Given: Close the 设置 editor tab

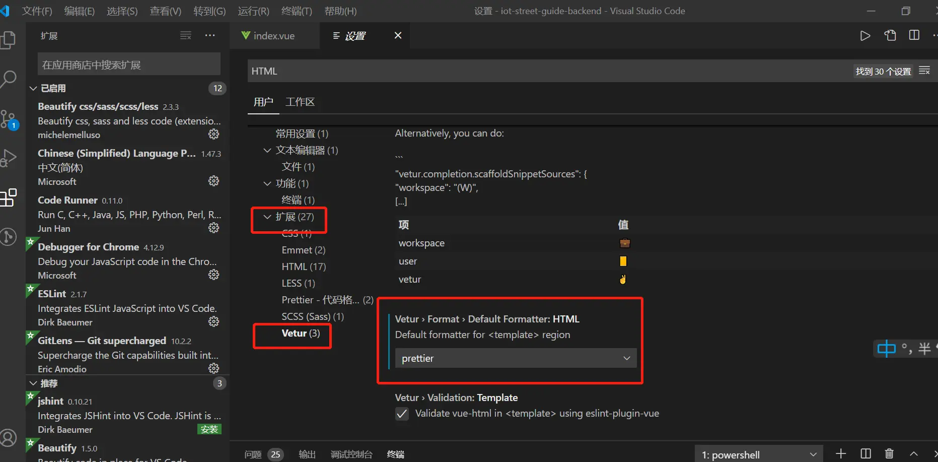Looking at the screenshot, I should 398,35.
